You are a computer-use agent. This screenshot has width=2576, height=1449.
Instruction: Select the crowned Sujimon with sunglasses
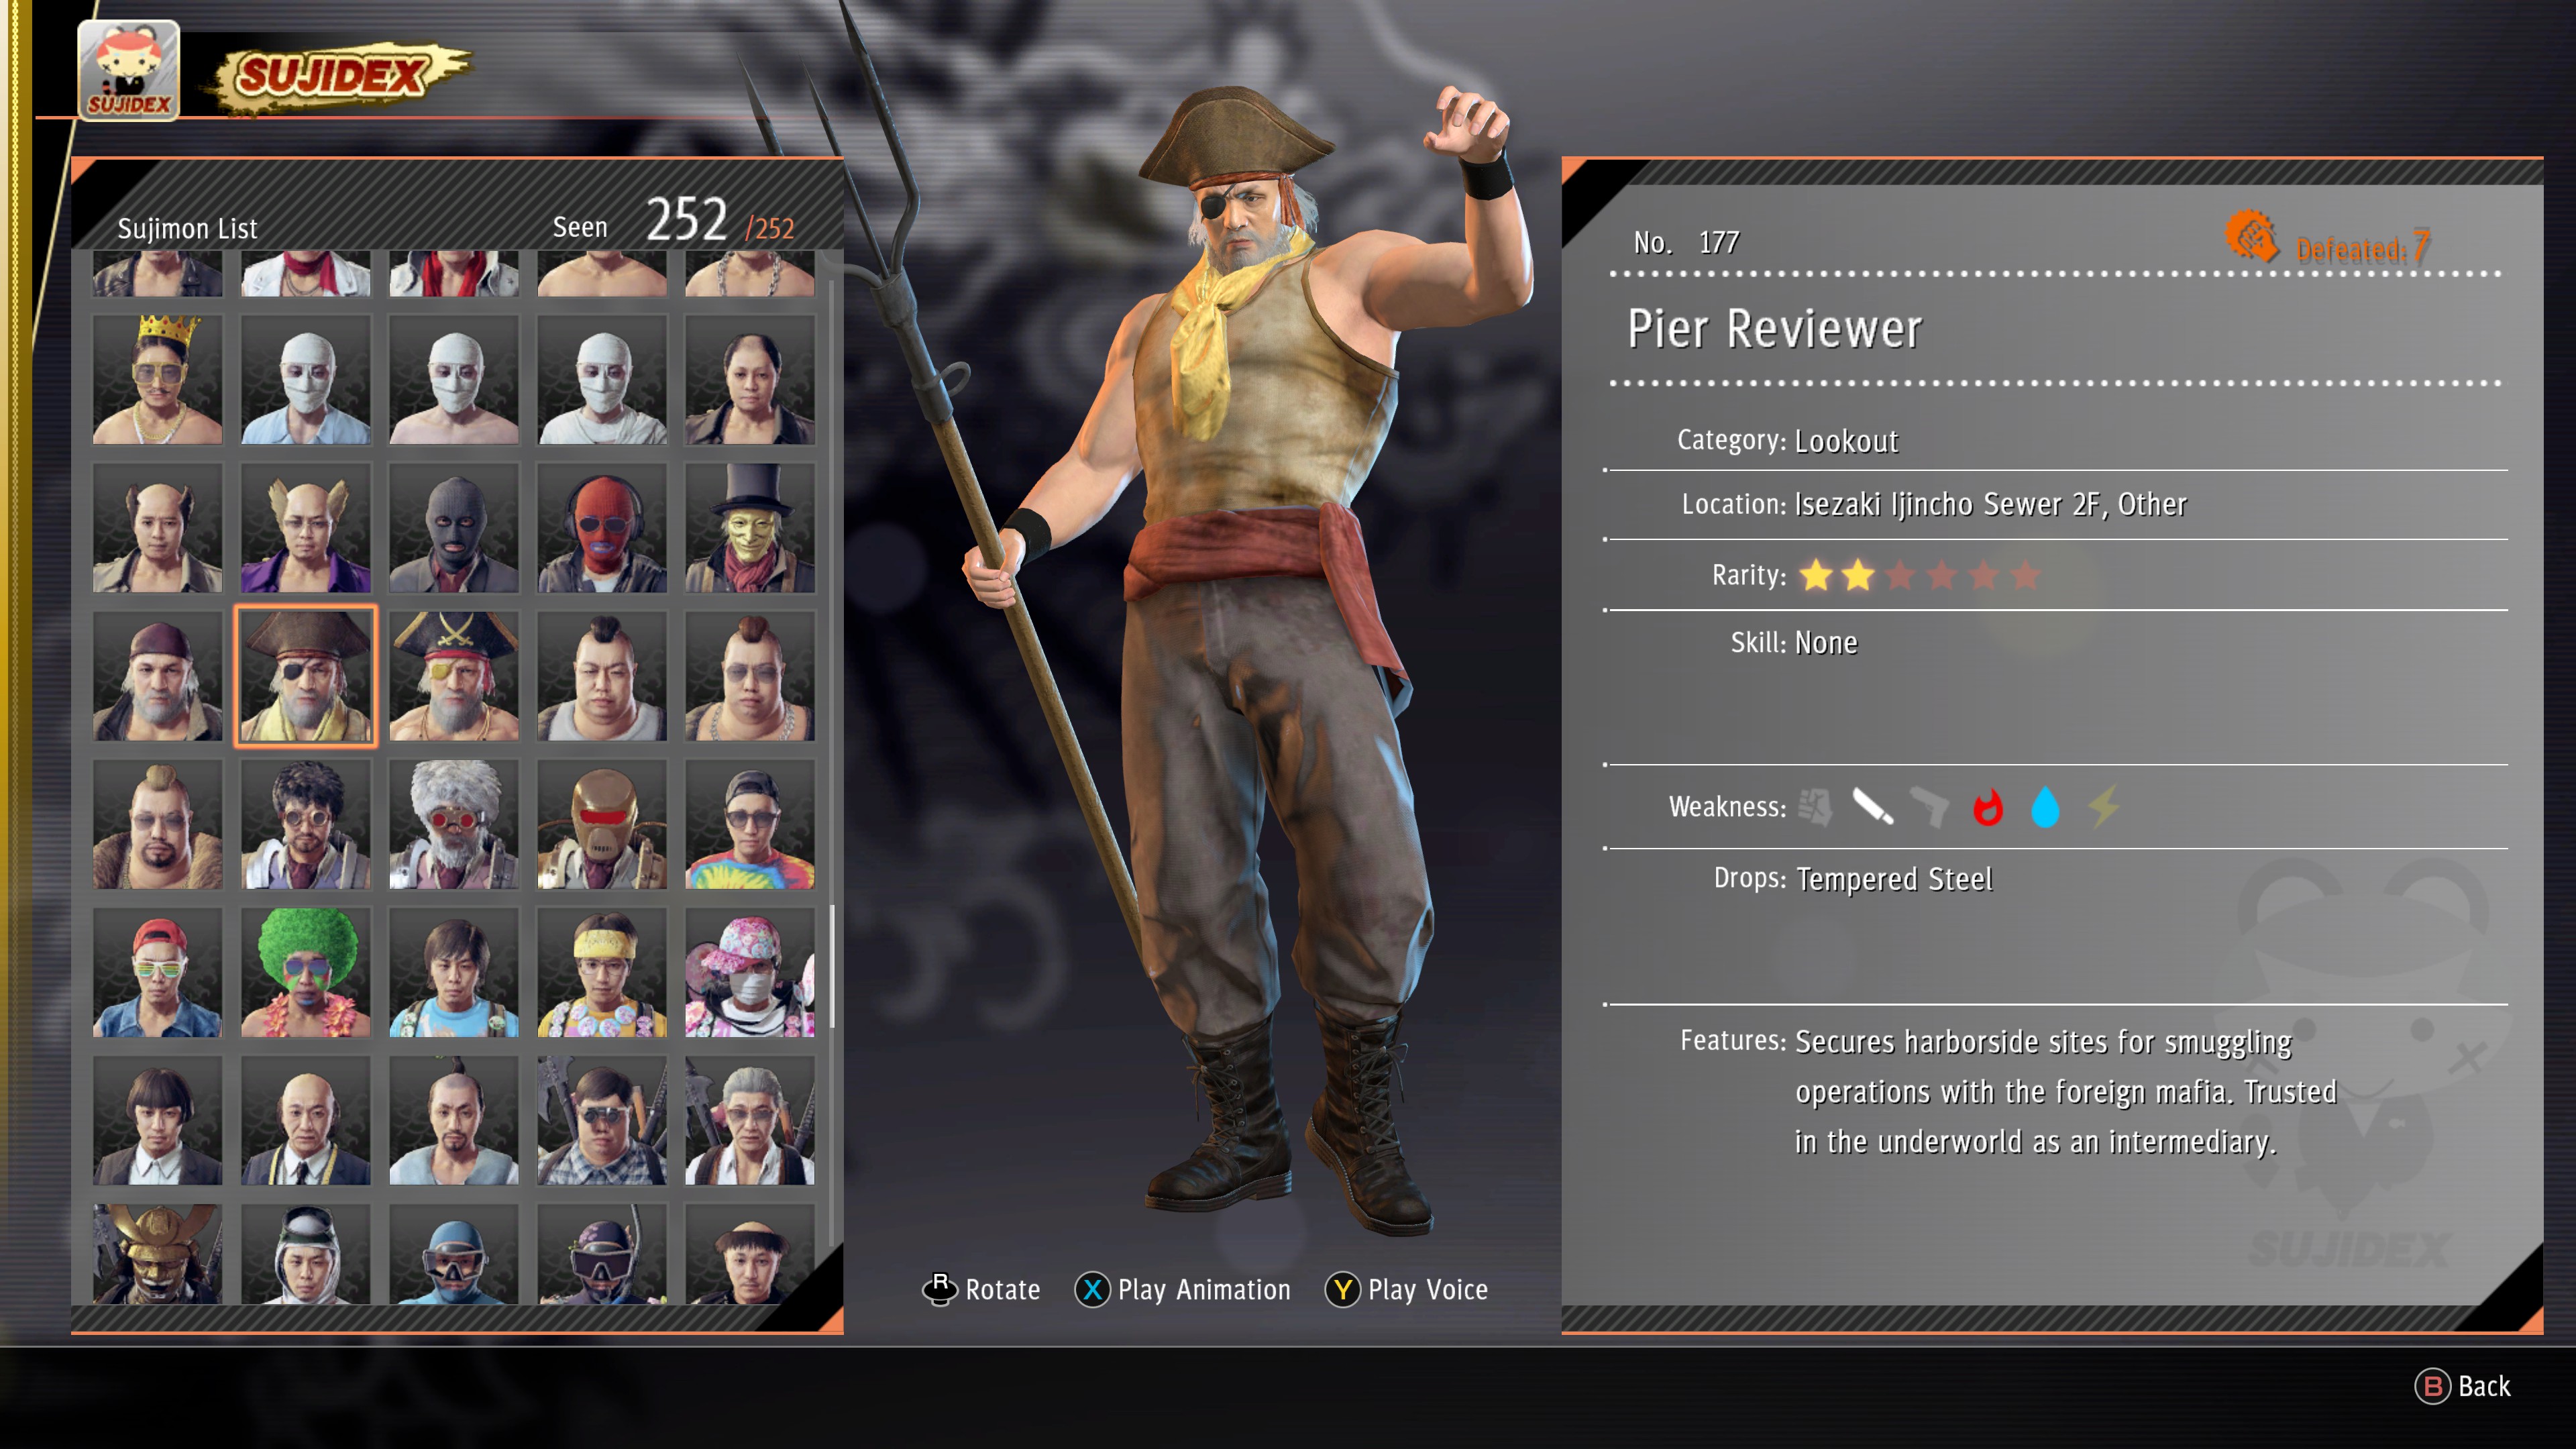coord(157,379)
